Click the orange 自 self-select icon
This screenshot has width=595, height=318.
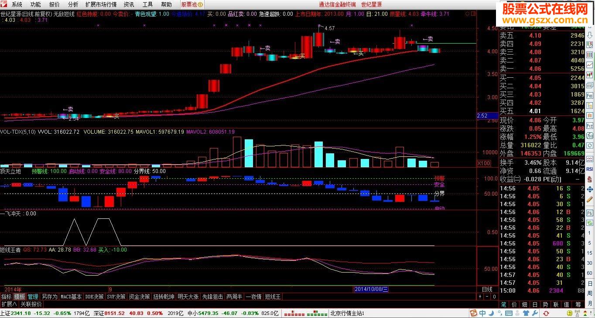(x=589, y=114)
